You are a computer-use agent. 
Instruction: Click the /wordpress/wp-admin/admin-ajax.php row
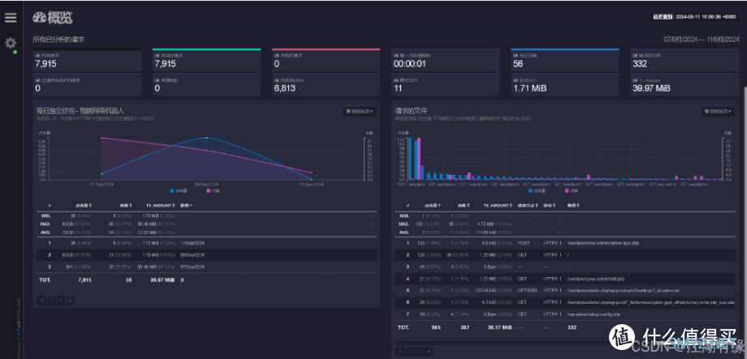(564, 243)
